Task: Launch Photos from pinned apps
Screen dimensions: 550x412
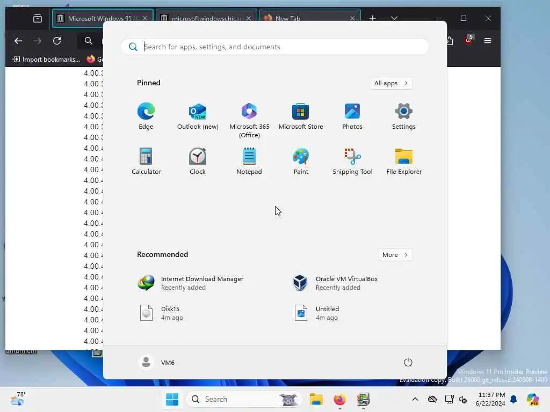Action: click(352, 116)
